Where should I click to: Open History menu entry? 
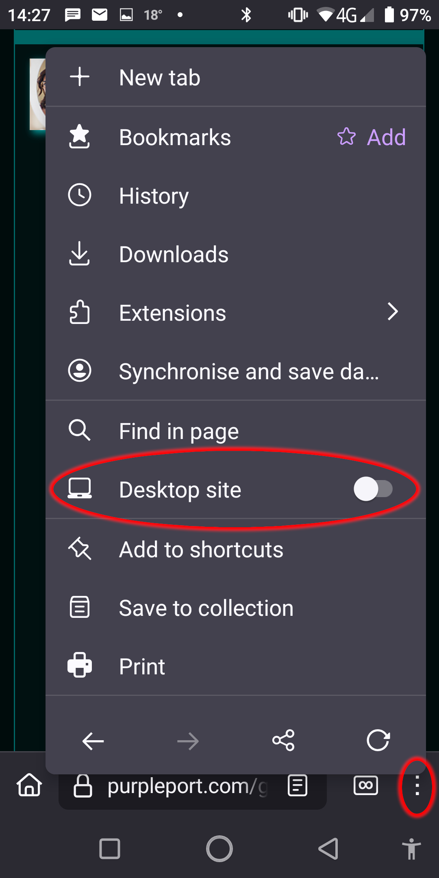(x=236, y=196)
